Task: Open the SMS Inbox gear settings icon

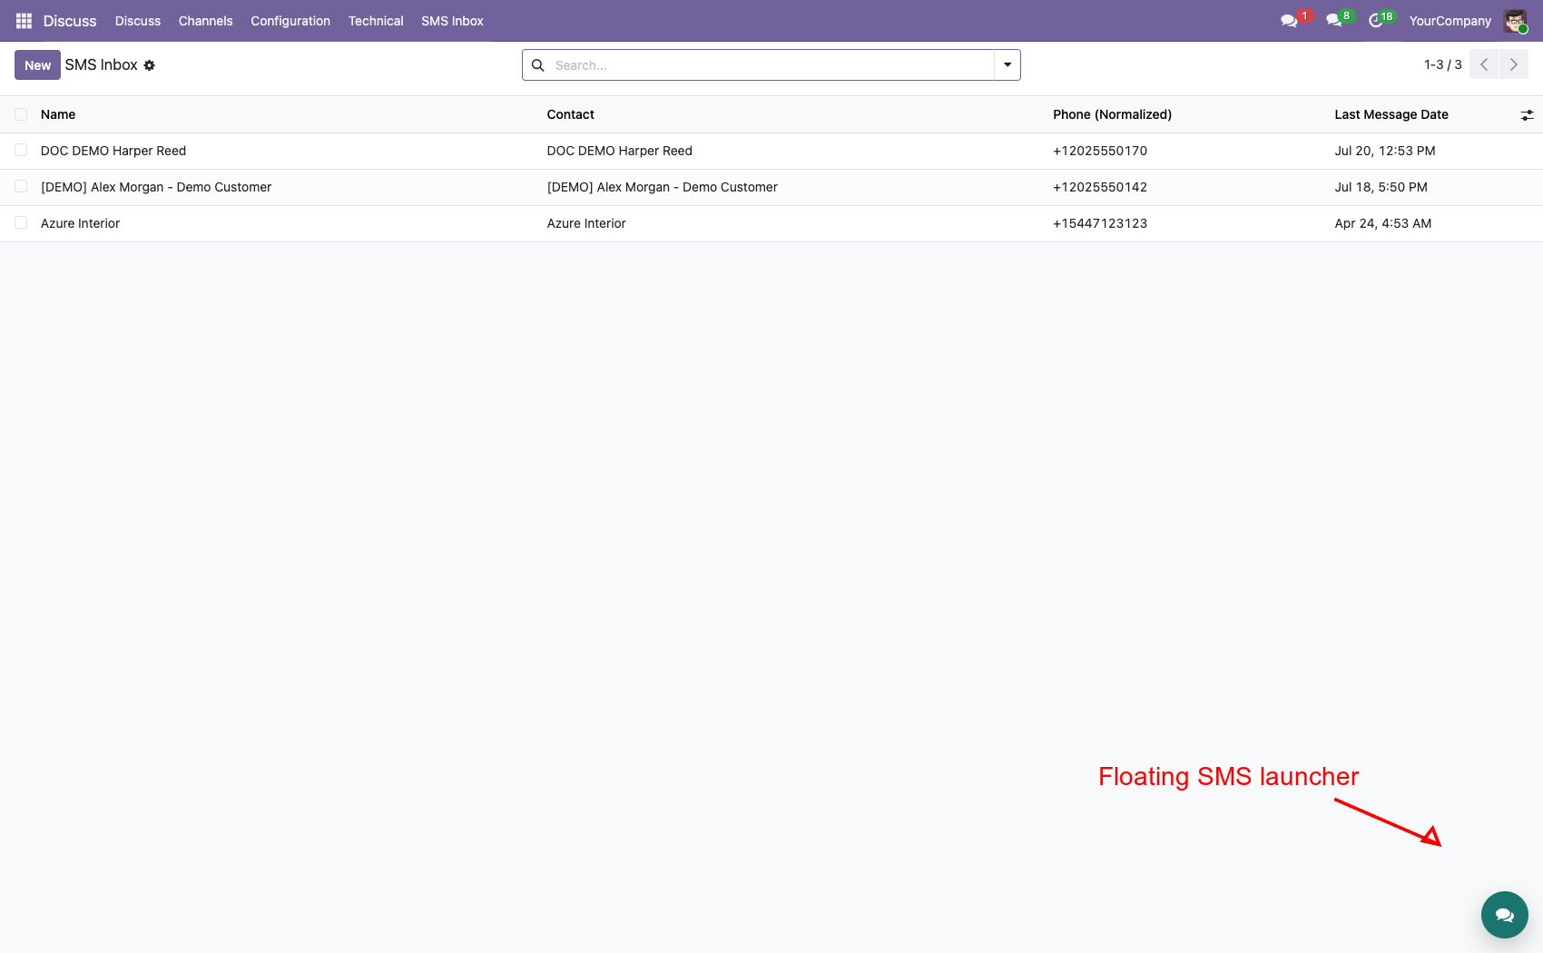Action: [150, 65]
